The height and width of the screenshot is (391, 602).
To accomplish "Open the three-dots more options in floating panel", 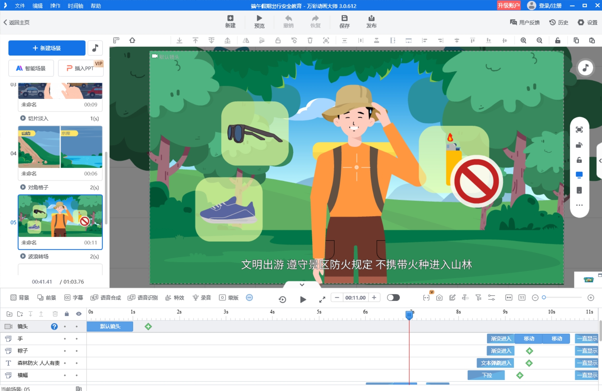I will click(579, 205).
